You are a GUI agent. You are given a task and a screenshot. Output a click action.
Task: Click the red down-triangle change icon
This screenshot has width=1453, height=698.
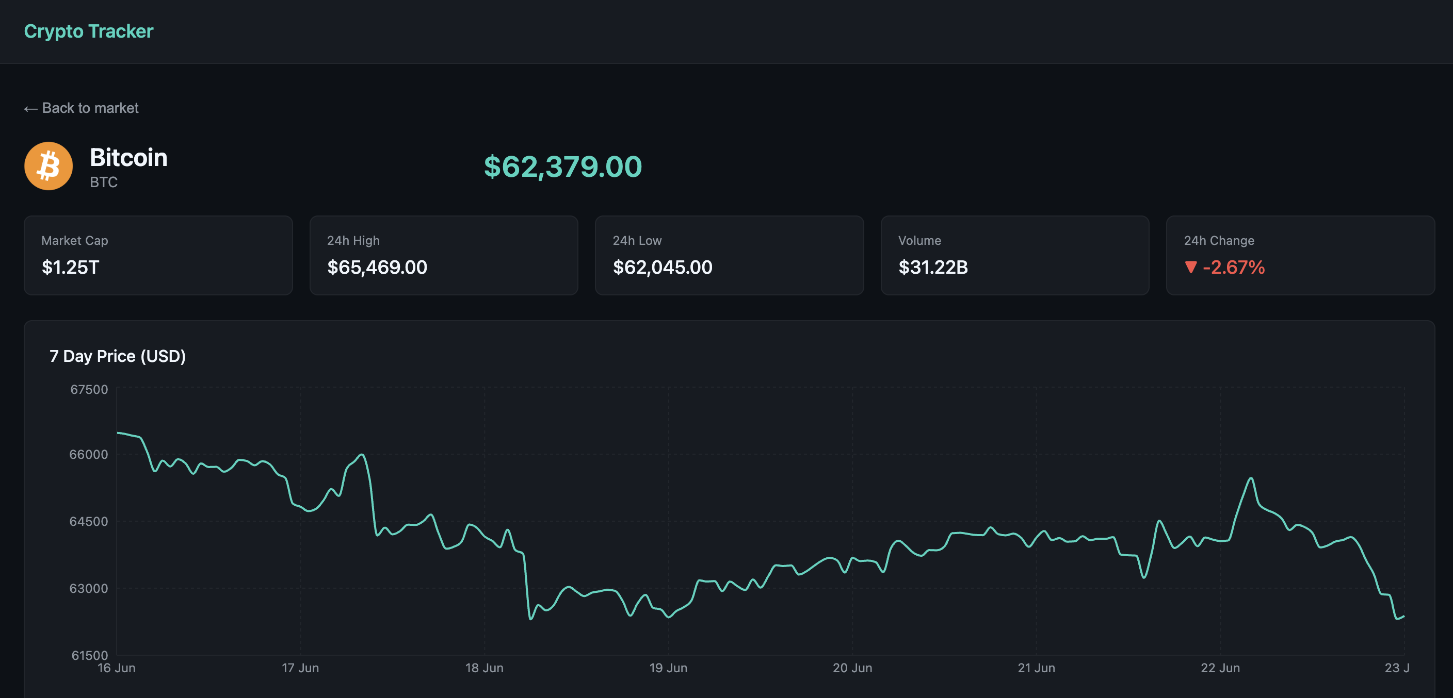pos(1191,267)
